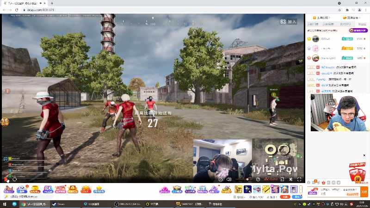Pause the live stream with the play control
The image size is (370, 208).
point(6,179)
